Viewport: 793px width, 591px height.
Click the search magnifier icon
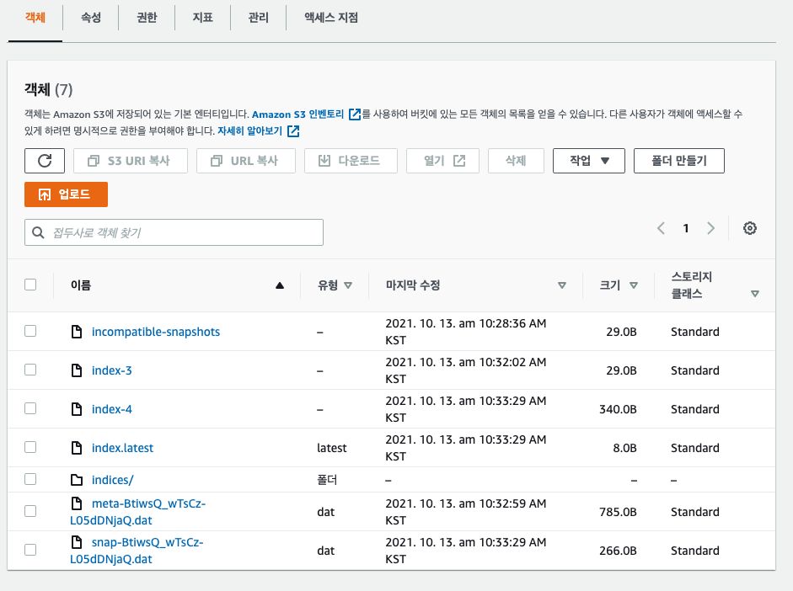point(38,232)
